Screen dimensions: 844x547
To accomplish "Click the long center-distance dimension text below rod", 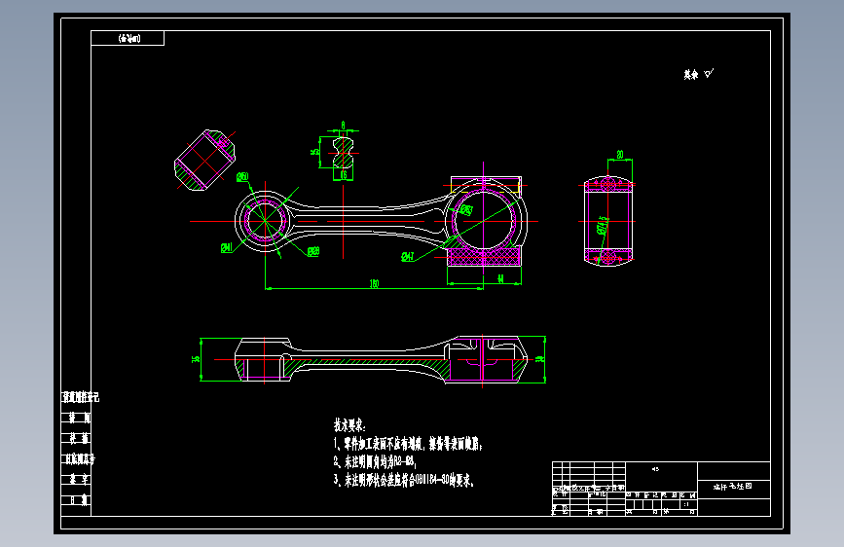I will pyautogui.click(x=374, y=284).
